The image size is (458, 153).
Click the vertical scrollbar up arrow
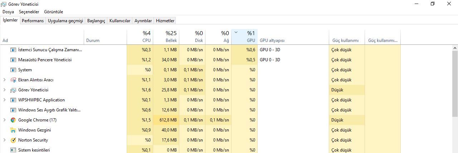coord(455,48)
